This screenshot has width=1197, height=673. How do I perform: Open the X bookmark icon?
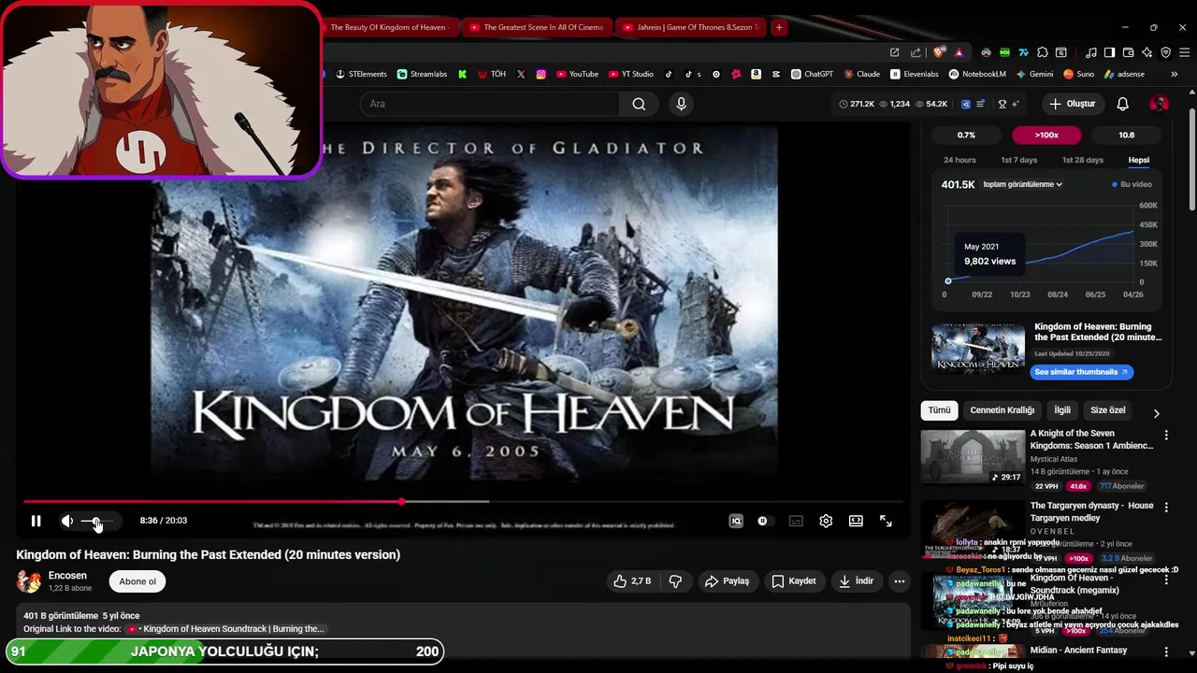(521, 74)
